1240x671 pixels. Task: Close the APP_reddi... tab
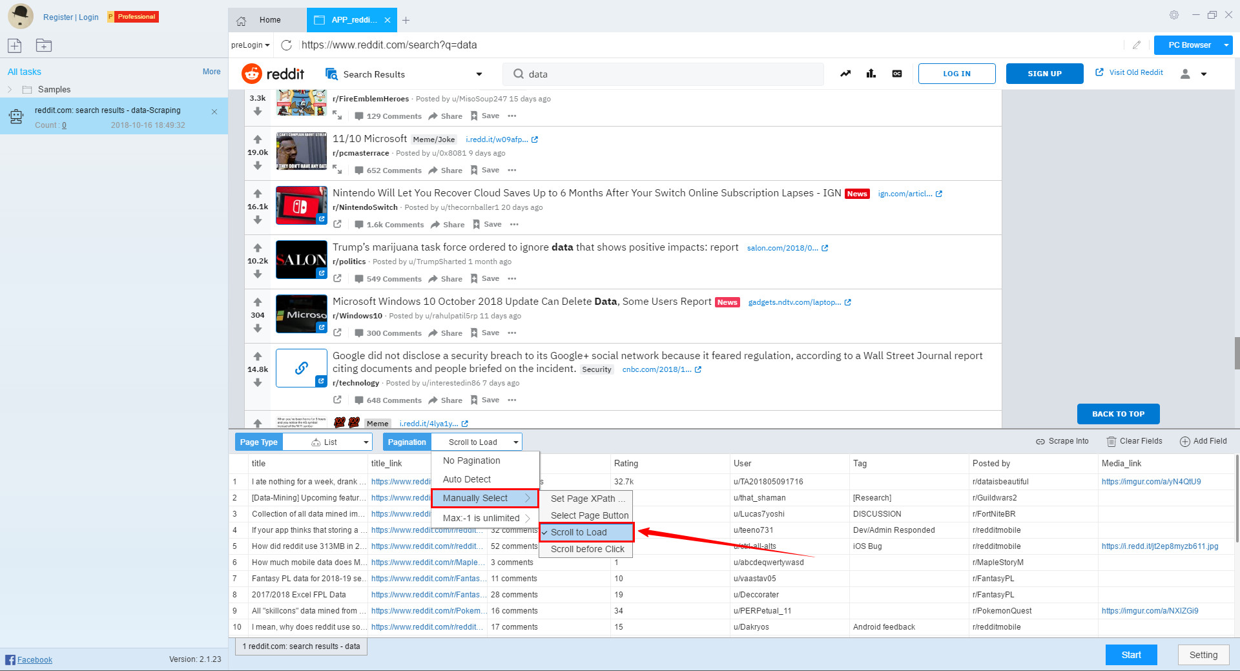tap(387, 20)
